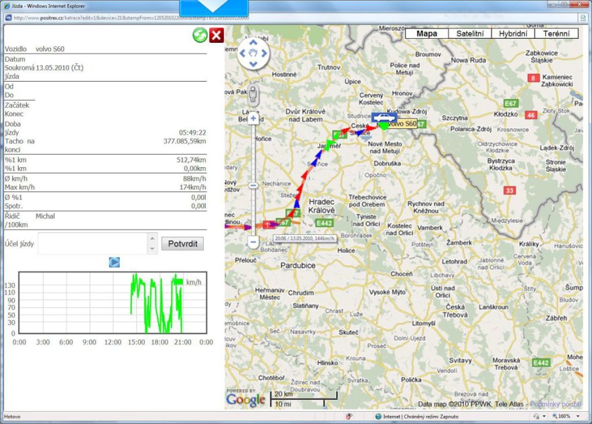Switch map to Satelitní view
The height and width of the screenshot is (424, 592).
(469, 33)
